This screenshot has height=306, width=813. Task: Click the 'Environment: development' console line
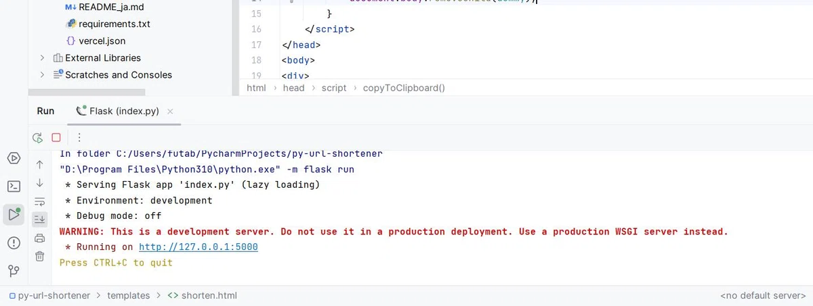tap(139, 200)
